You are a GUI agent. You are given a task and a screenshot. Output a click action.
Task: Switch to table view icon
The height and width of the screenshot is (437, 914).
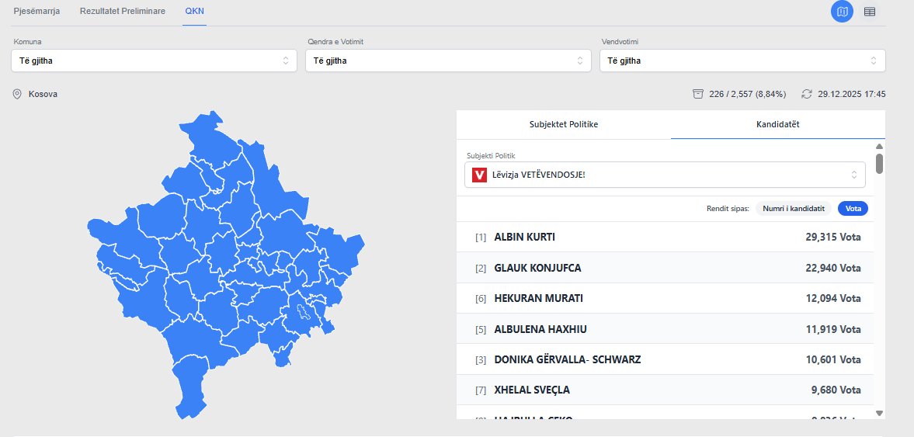(870, 12)
